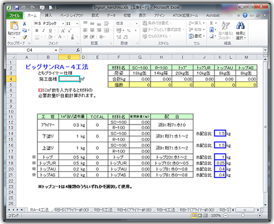Viewport: 274px width, 224px height.
Task: Click the Format Painter brush icon
Action: [24, 37]
